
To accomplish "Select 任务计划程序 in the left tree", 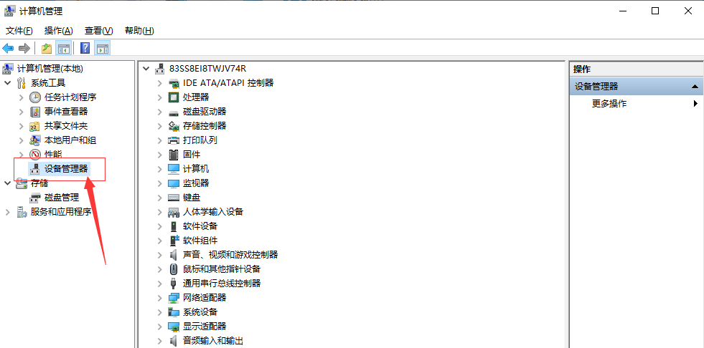I will (70, 97).
